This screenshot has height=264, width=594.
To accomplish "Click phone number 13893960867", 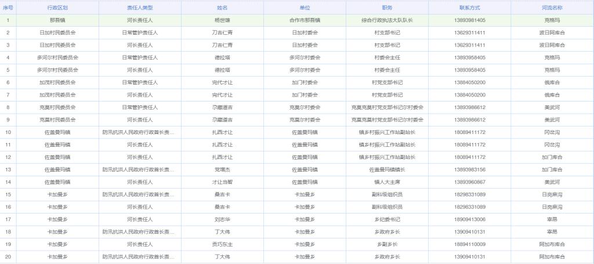I will 469,182.
